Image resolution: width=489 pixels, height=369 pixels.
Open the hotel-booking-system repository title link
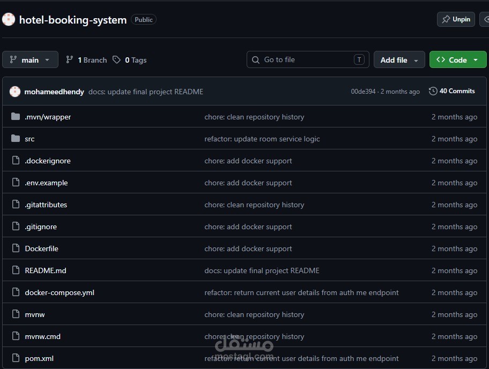coord(73,20)
